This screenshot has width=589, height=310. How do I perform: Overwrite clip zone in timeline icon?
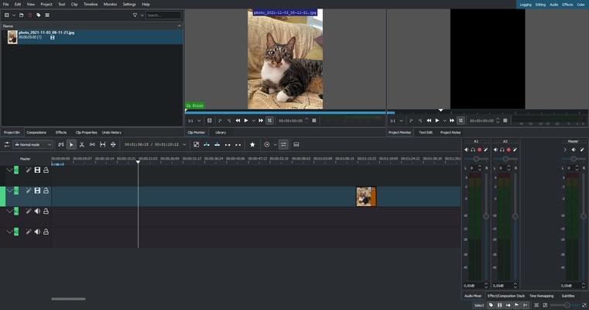[217, 144]
